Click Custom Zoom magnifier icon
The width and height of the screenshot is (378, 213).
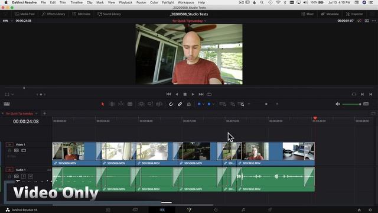point(241,104)
